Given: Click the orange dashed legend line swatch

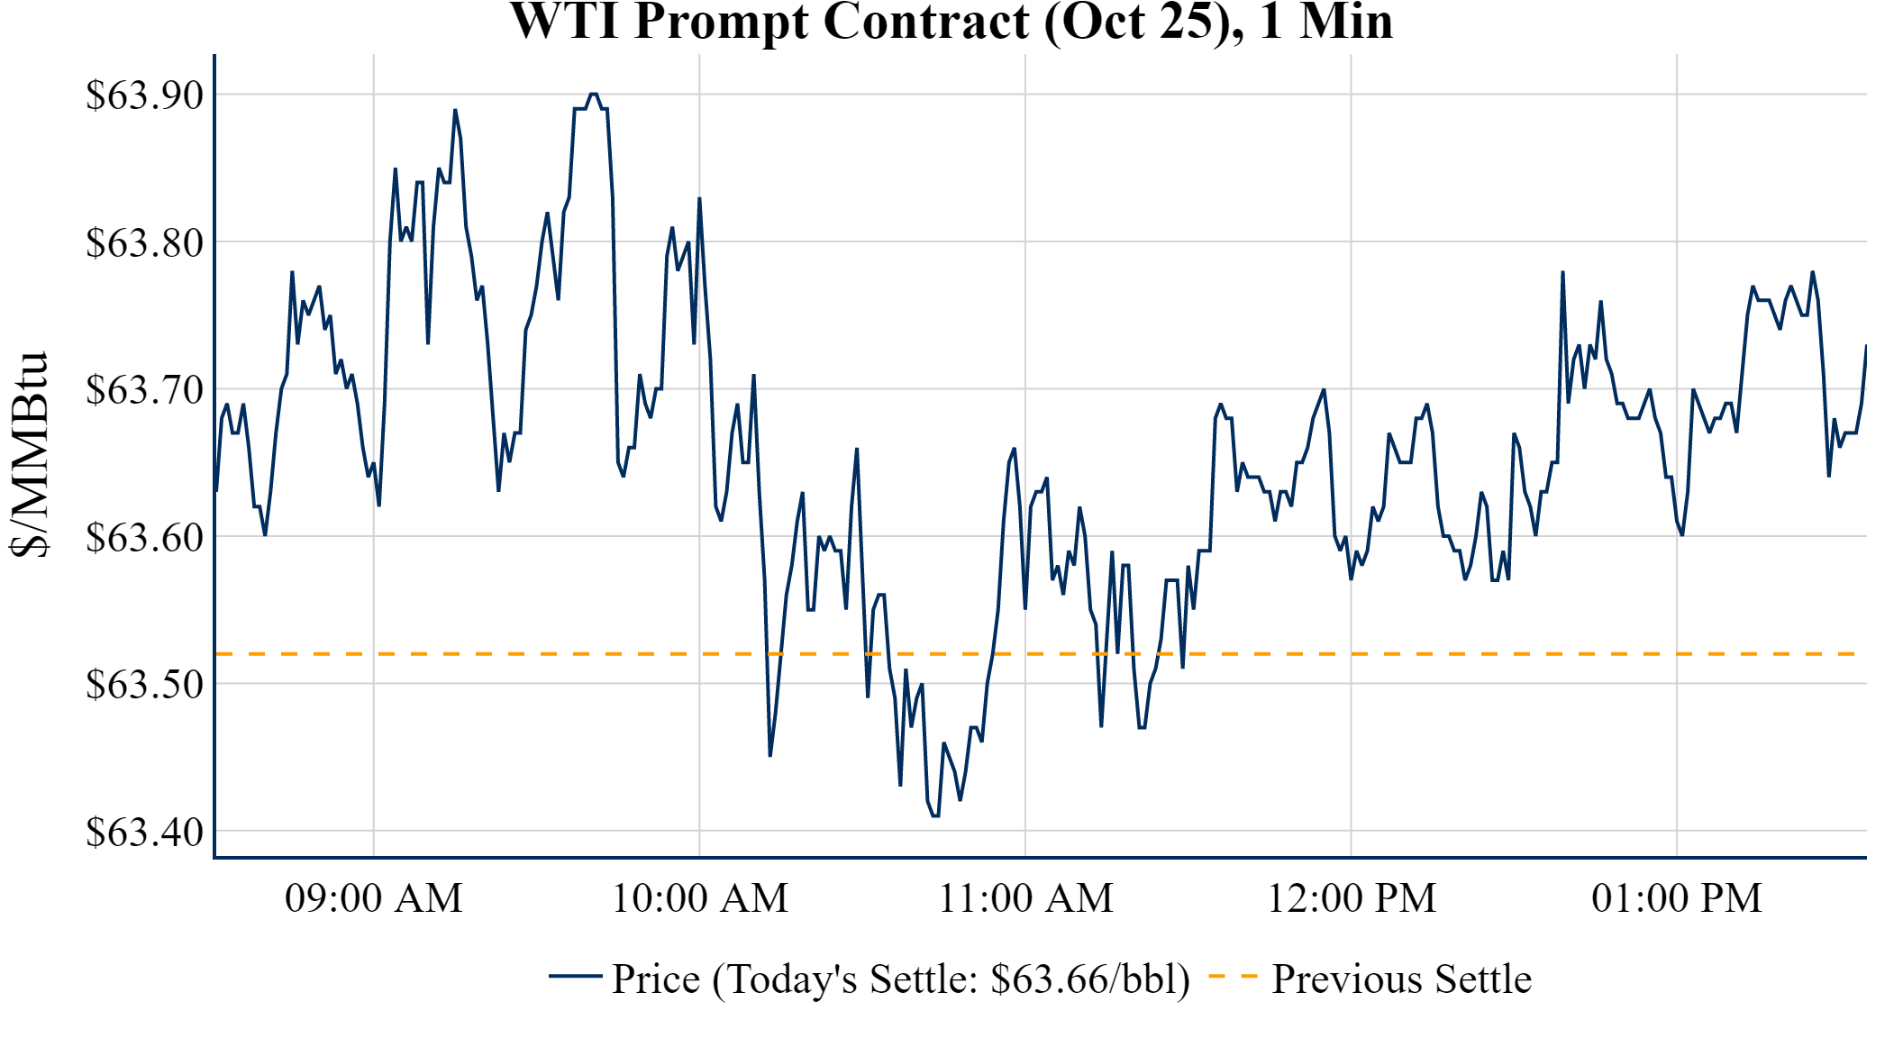Looking at the screenshot, I should tap(1232, 976).
